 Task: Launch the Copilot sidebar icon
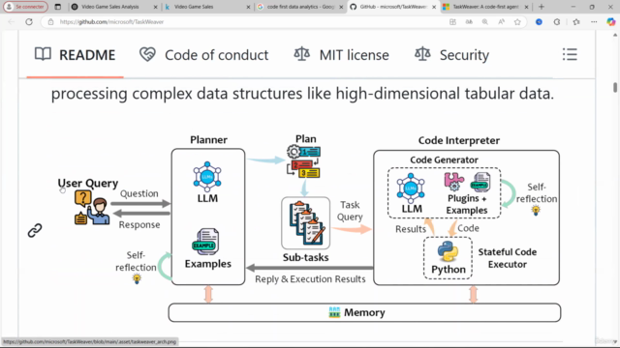coord(611,22)
